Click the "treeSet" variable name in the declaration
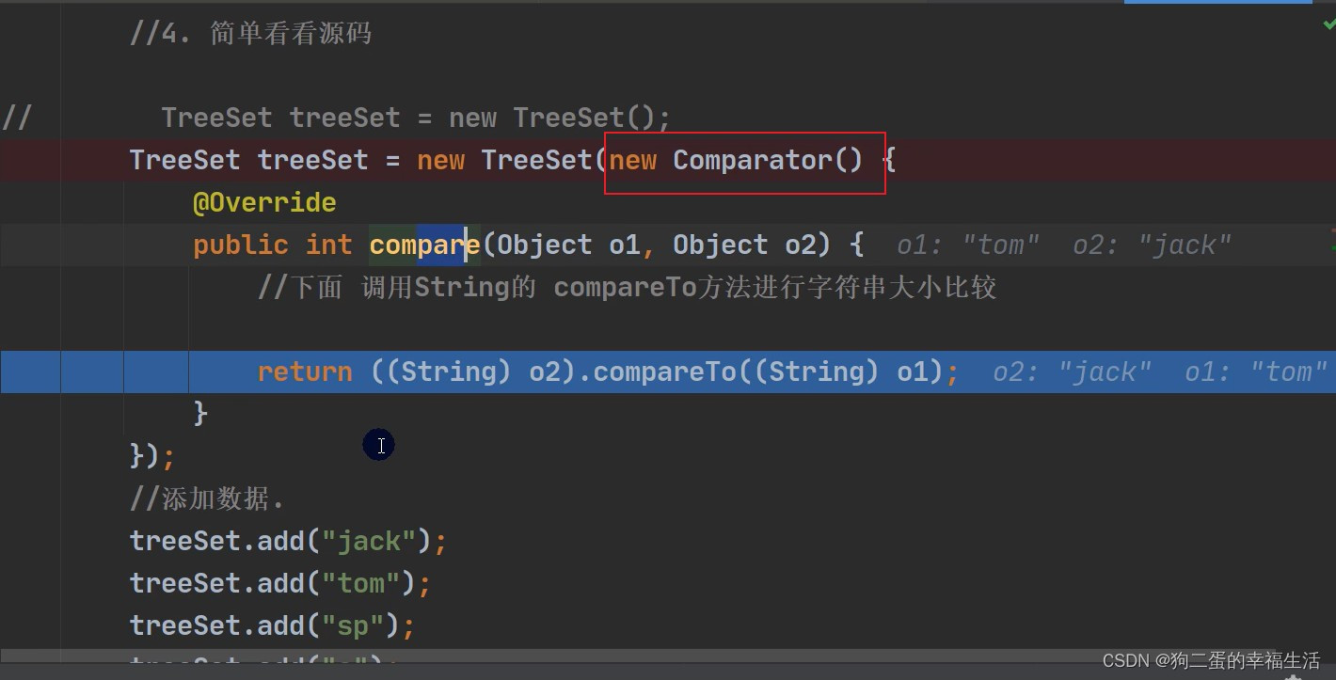This screenshot has width=1336, height=680. click(x=312, y=160)
